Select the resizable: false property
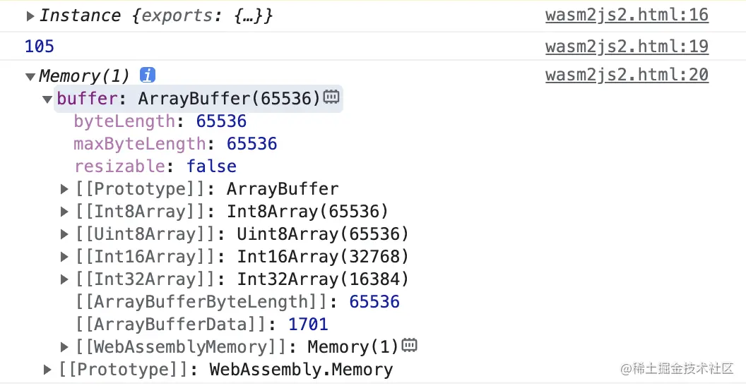The height and width of the screenshot is (388, 746). [155, 166]
